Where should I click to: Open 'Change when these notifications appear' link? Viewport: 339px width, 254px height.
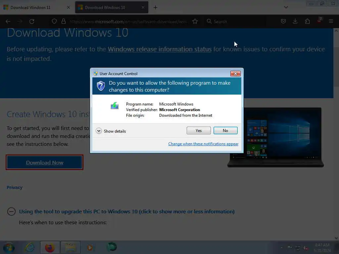(203, 144)
